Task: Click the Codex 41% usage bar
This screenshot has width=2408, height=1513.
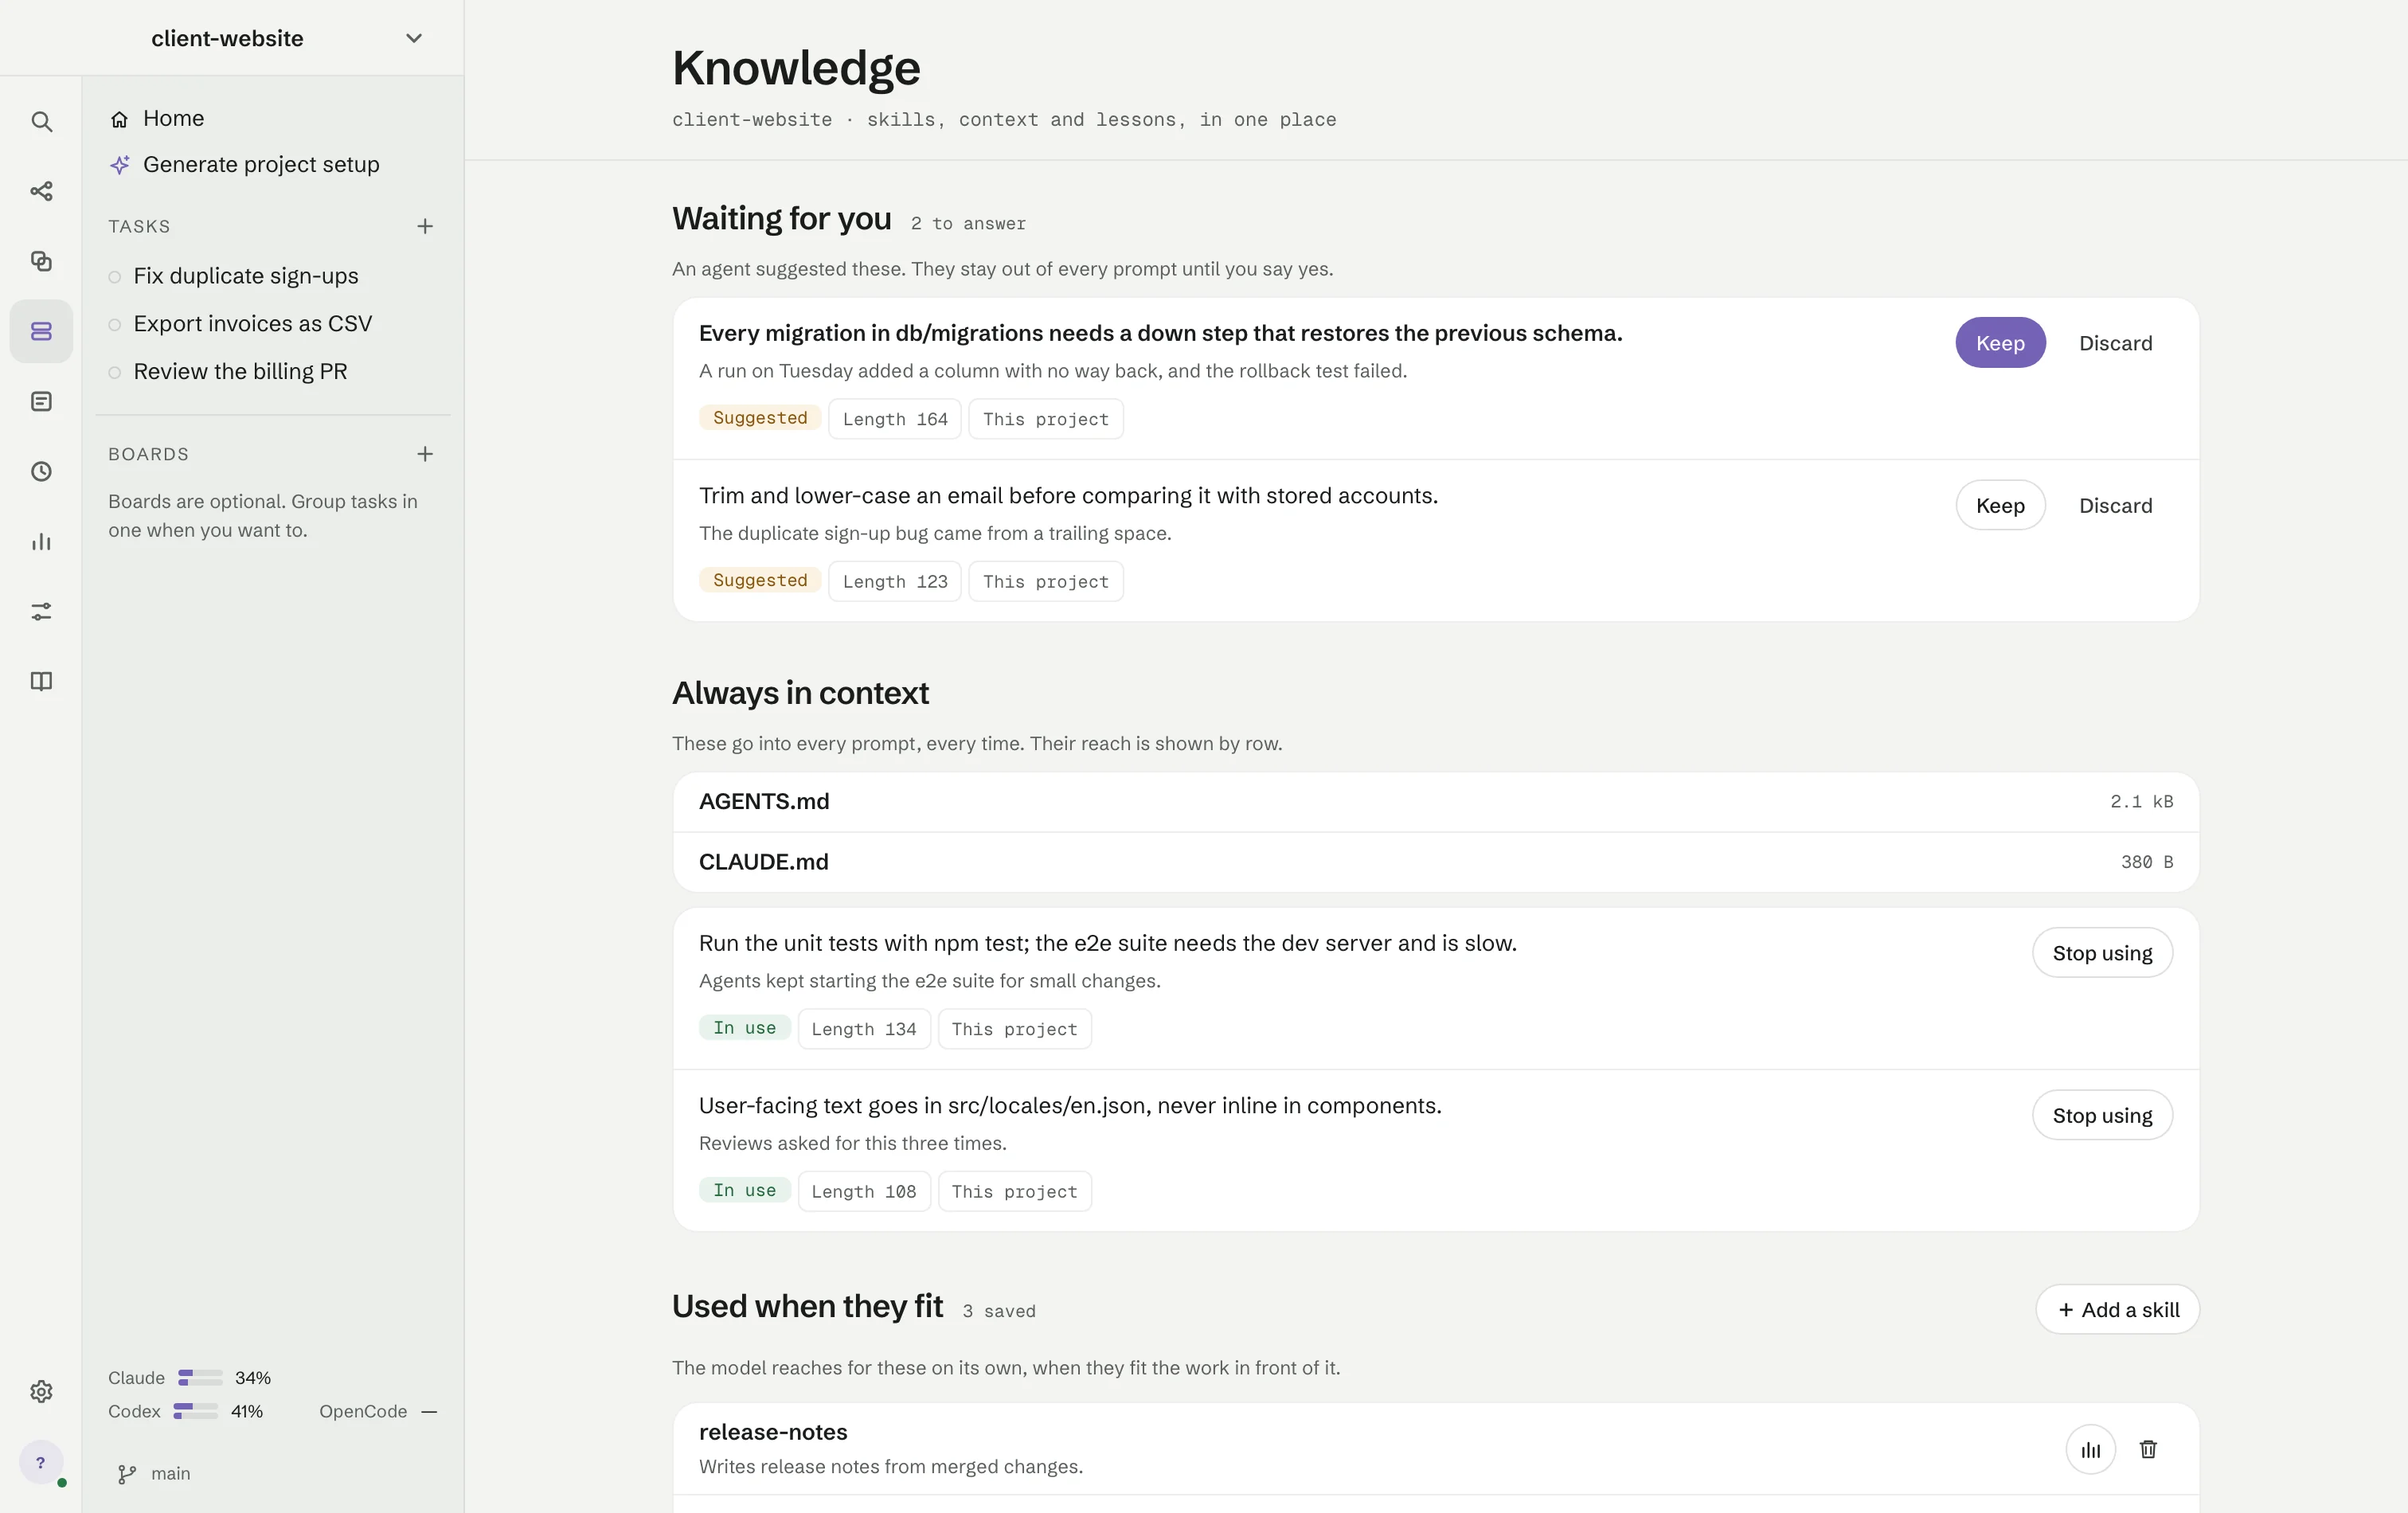Action: coord(195,1411)
